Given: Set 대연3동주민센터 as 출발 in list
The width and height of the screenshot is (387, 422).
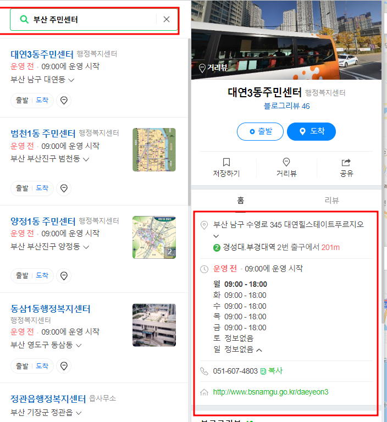Looking at the screenshot, I should point(22,100).
